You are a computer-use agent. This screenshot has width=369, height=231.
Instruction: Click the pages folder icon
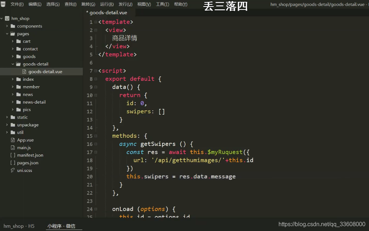13,34
